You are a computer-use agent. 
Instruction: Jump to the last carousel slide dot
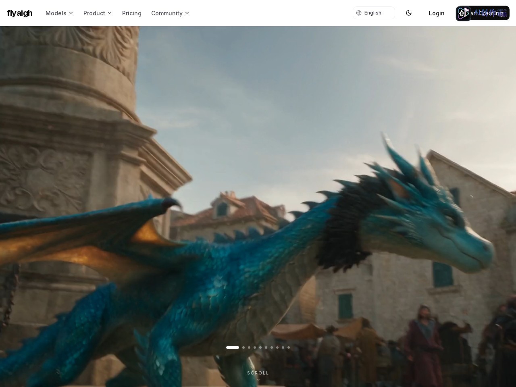pos(289,347)
